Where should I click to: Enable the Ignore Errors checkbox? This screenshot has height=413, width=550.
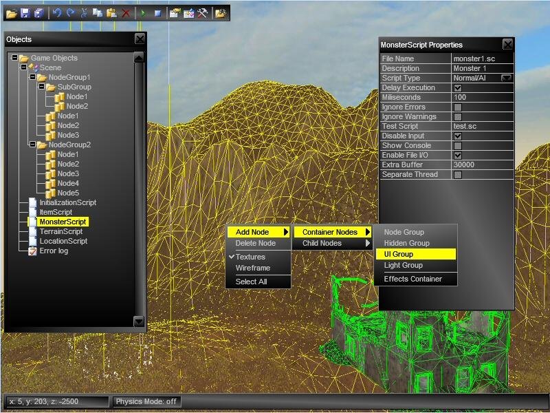[458, 107]
